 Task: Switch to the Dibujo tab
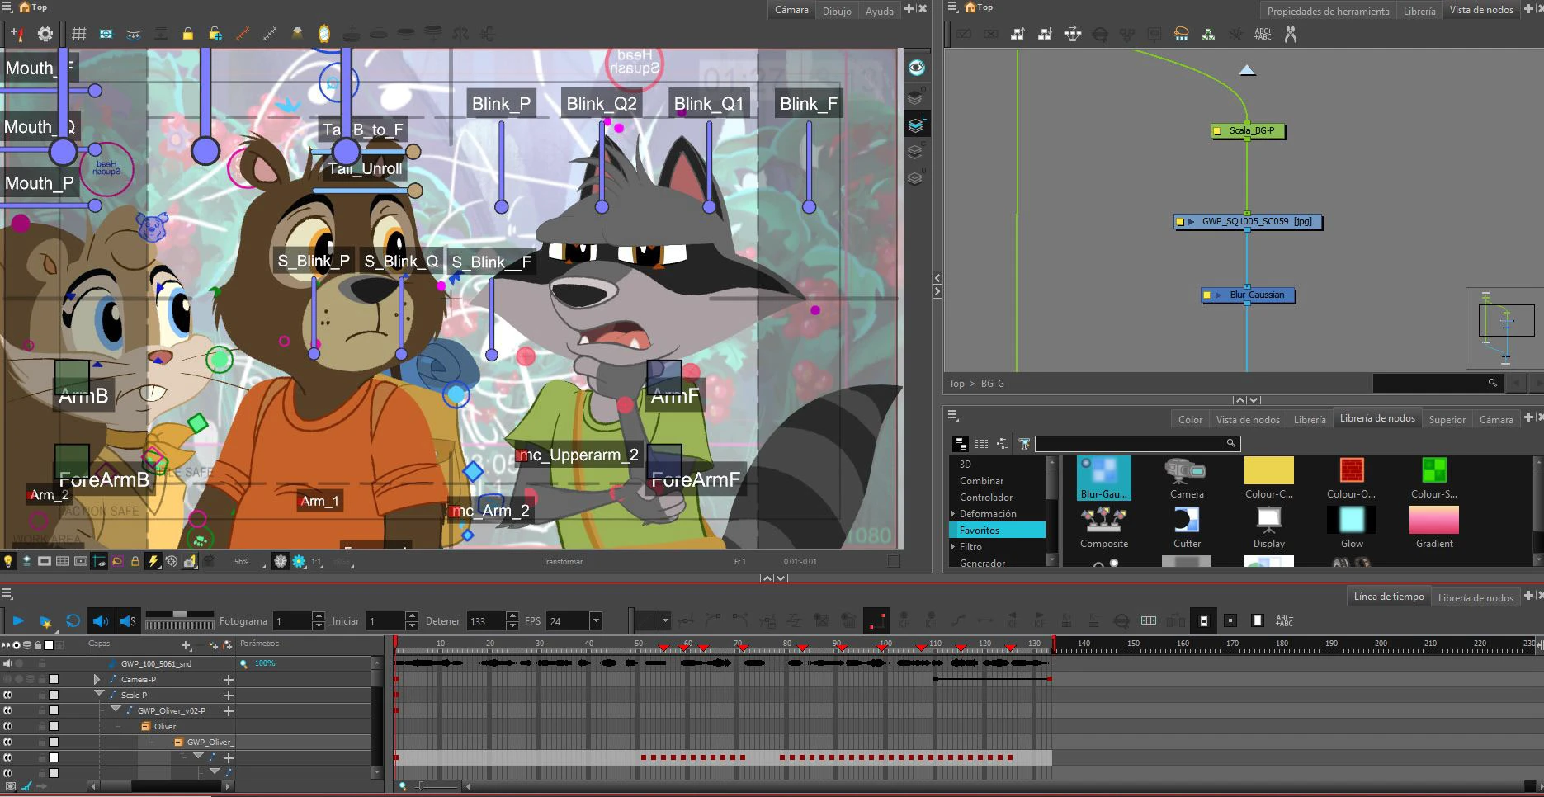pyautogui.click(x=836, y=11)
